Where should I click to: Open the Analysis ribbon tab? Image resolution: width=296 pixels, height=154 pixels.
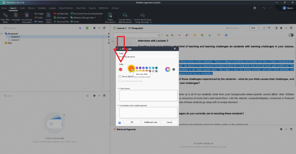tap(53, 8)
